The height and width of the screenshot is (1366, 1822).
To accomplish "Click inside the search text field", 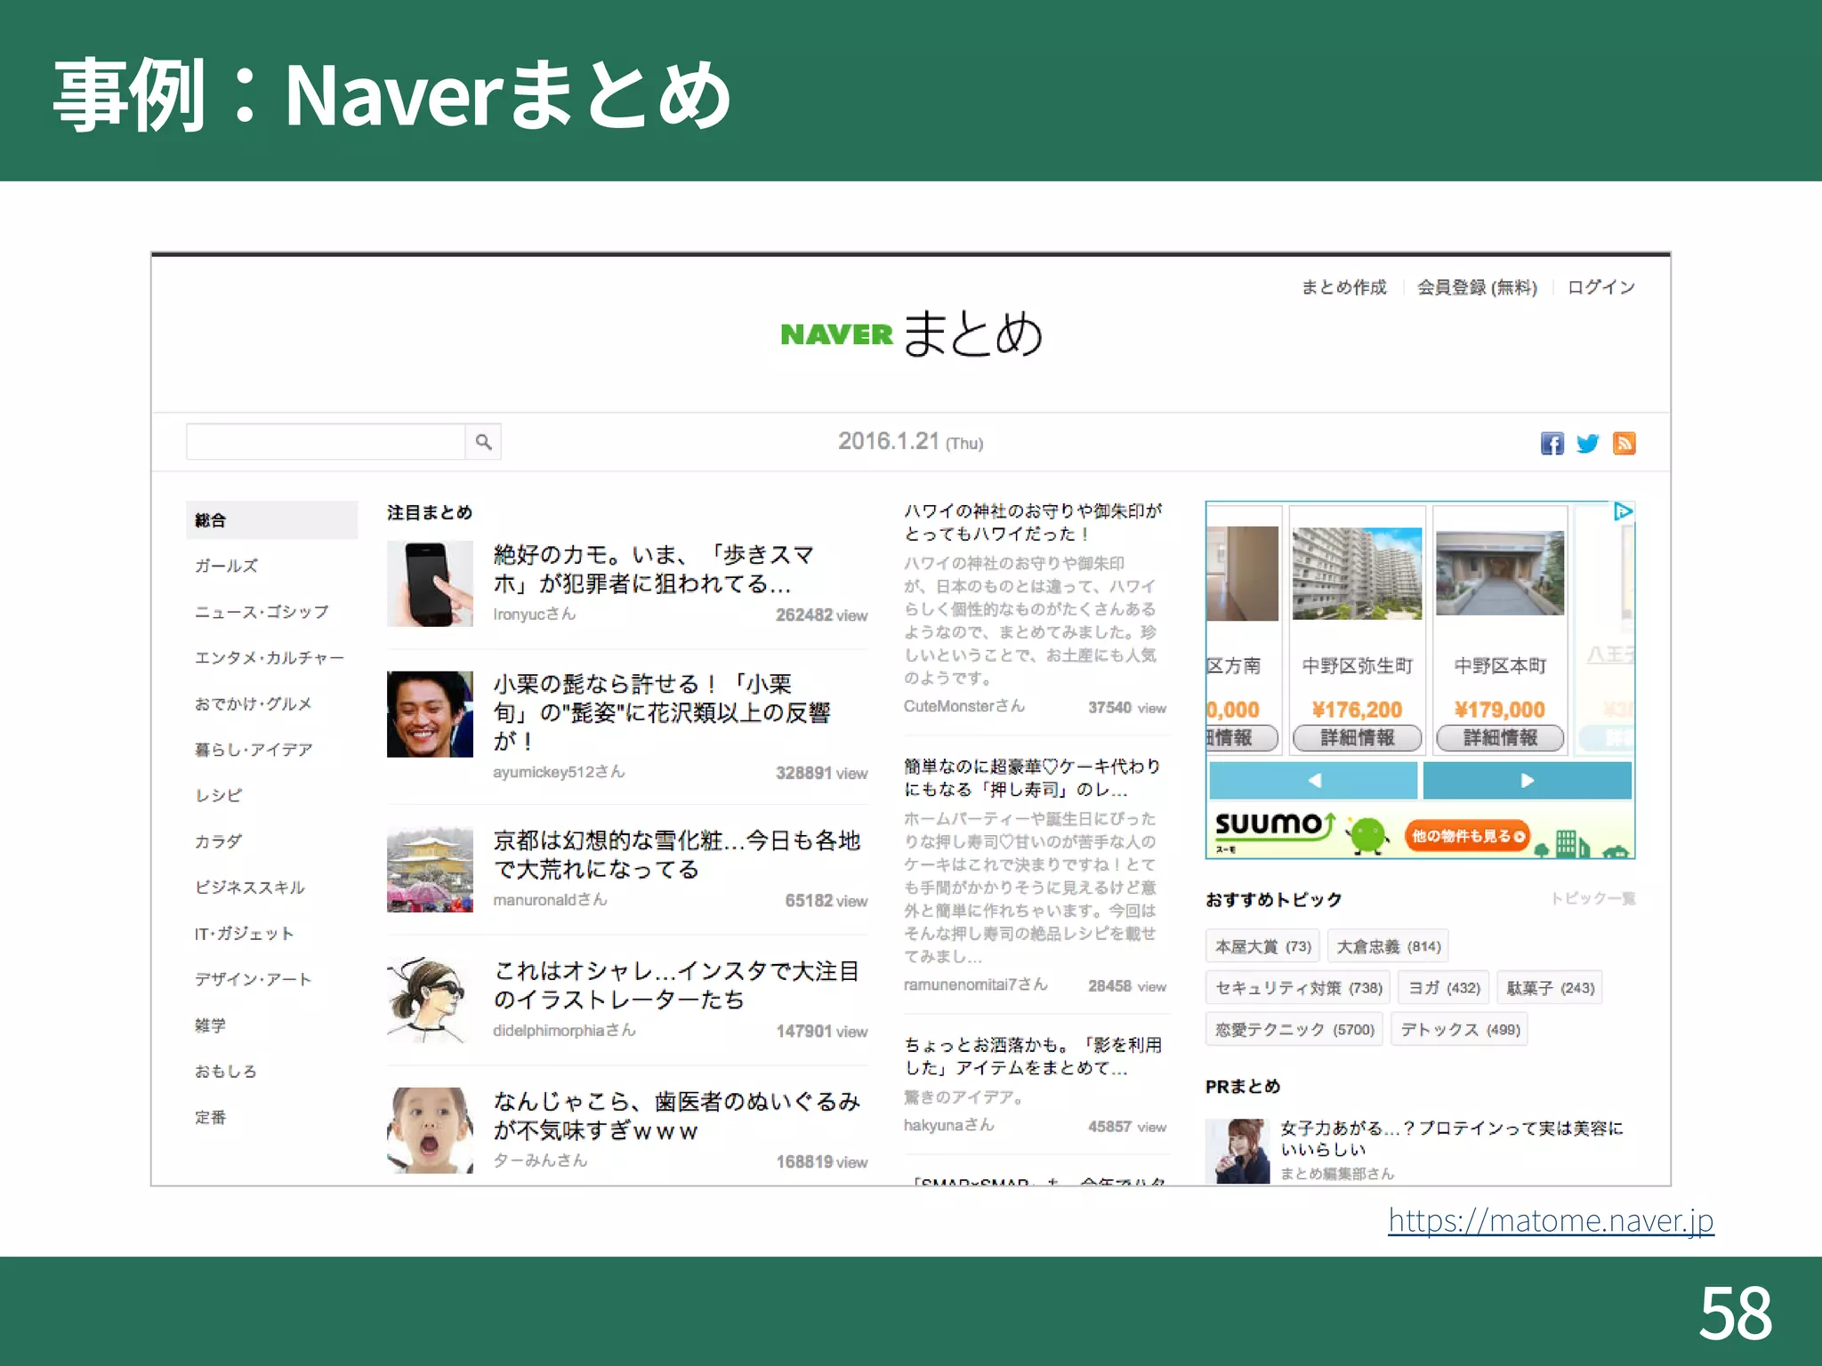I will tap(326, 442).
